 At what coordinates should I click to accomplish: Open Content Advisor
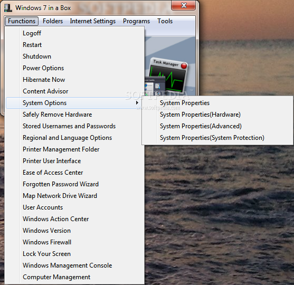[75, 91]
